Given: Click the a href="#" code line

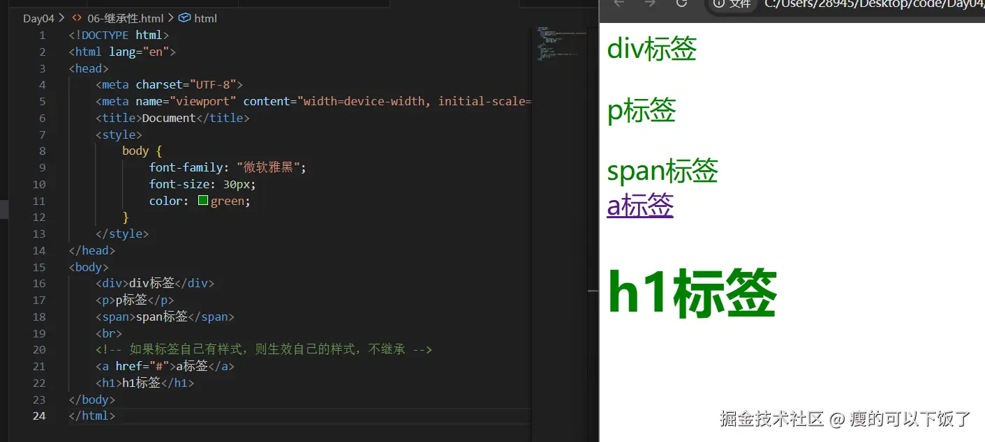Looking at the screenshot, I should (165, 366).
